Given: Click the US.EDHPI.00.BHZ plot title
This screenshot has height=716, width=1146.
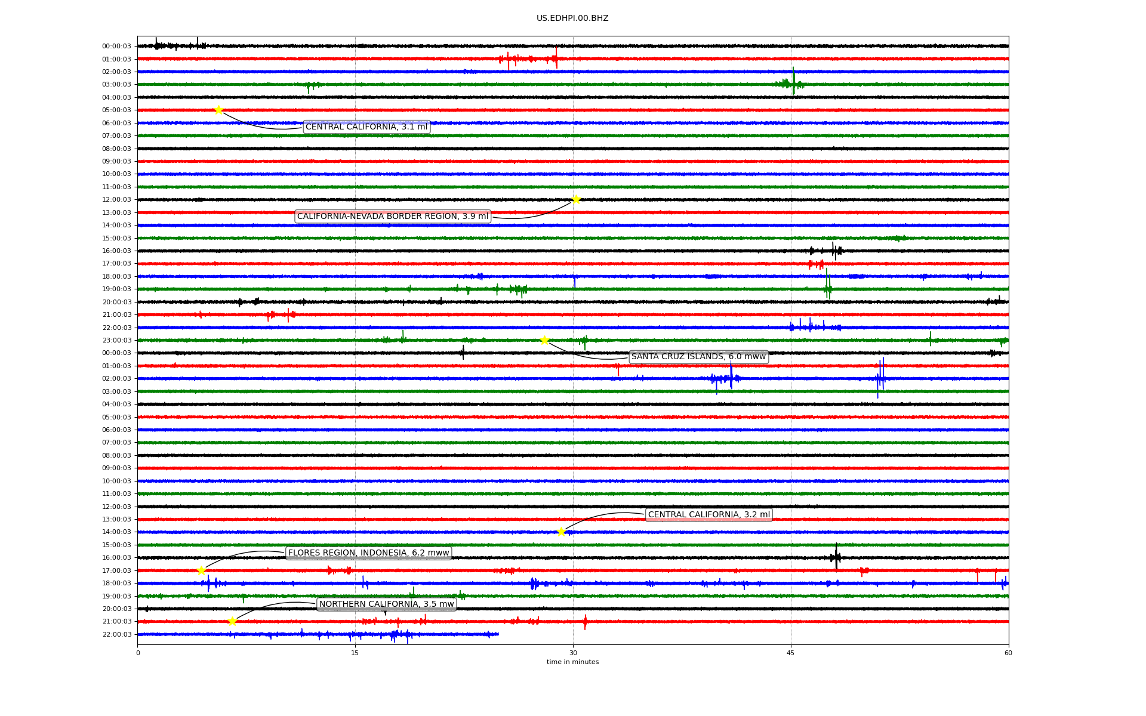Looking at the screenshot, I should [x=572, y=18].
